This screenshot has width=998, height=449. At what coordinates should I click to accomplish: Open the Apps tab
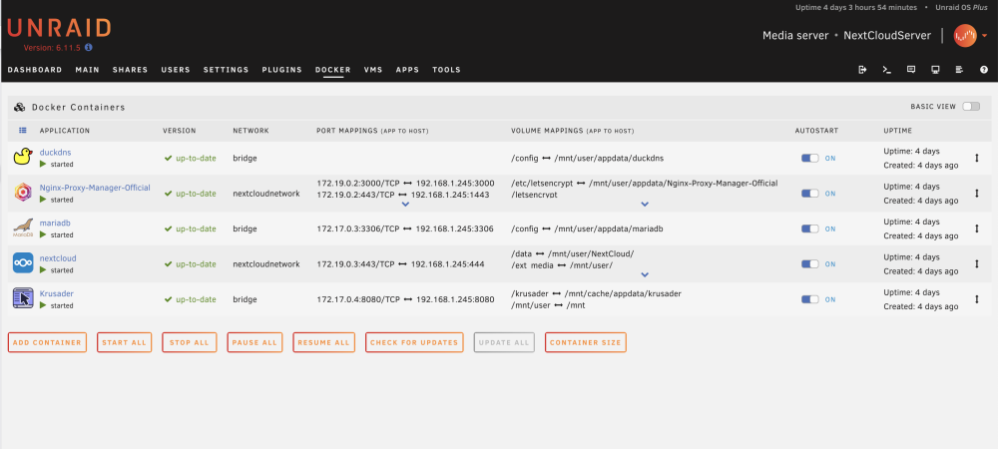pos(407,70)
